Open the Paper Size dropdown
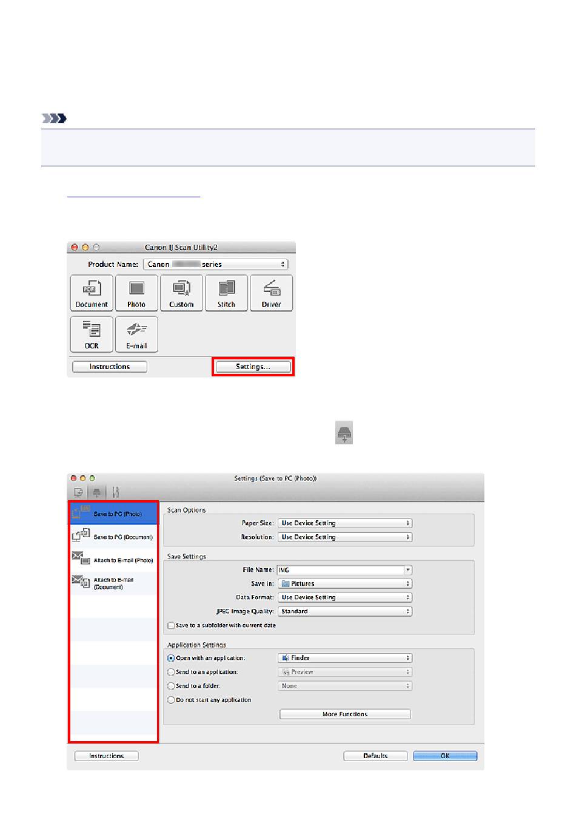 tap(345, 523)
